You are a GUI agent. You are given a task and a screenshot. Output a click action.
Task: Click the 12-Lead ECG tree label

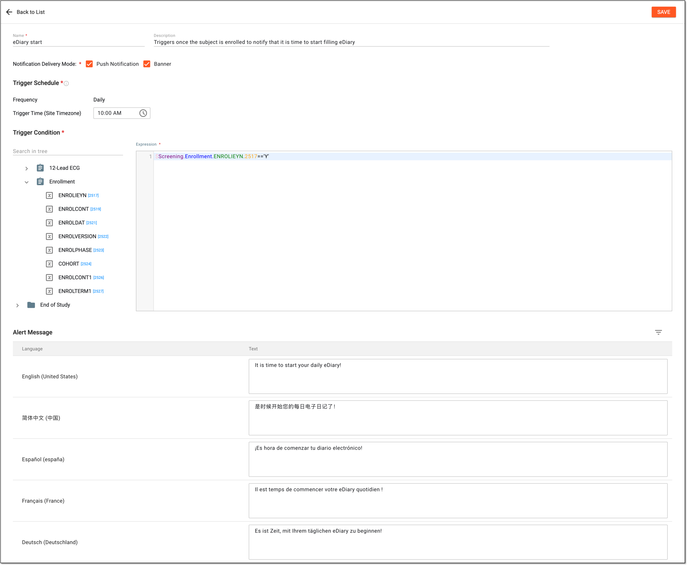tap(64, 168)
